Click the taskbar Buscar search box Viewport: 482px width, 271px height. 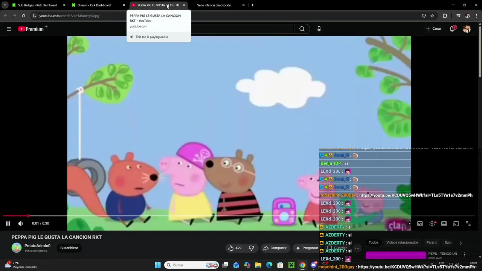(192, 265)
